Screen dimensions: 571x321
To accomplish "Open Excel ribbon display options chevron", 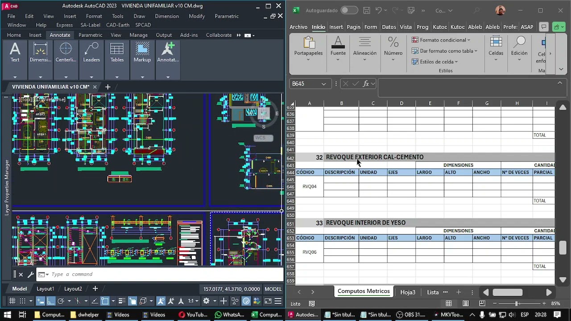I will coord(561,69).
